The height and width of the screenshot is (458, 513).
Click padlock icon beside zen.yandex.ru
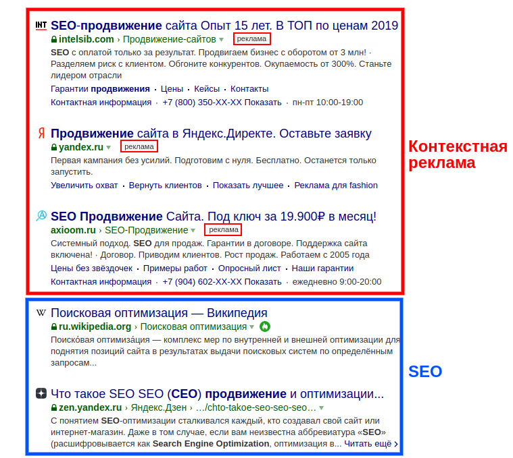pos(54,407)
